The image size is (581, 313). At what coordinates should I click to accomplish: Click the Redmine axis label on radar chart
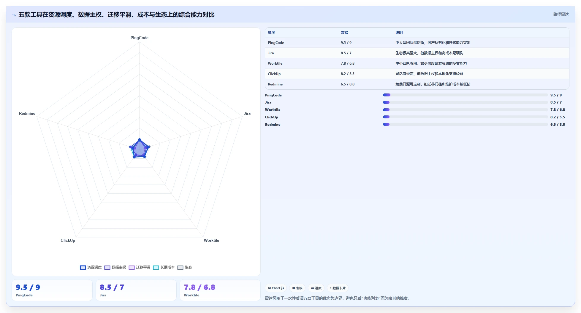(x=27, y=113)
